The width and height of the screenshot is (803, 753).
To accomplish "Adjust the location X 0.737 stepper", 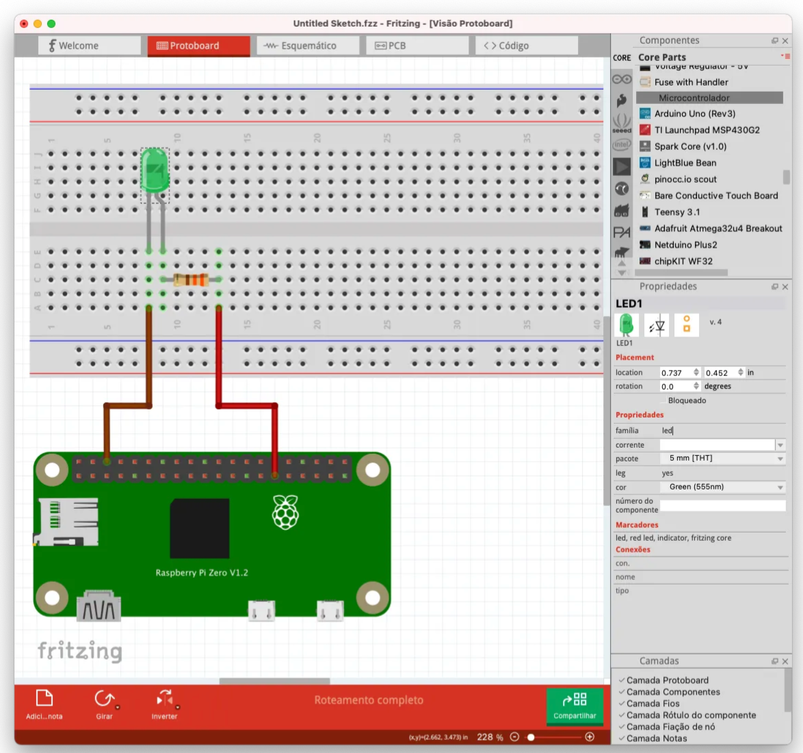I will pos(696,372).
